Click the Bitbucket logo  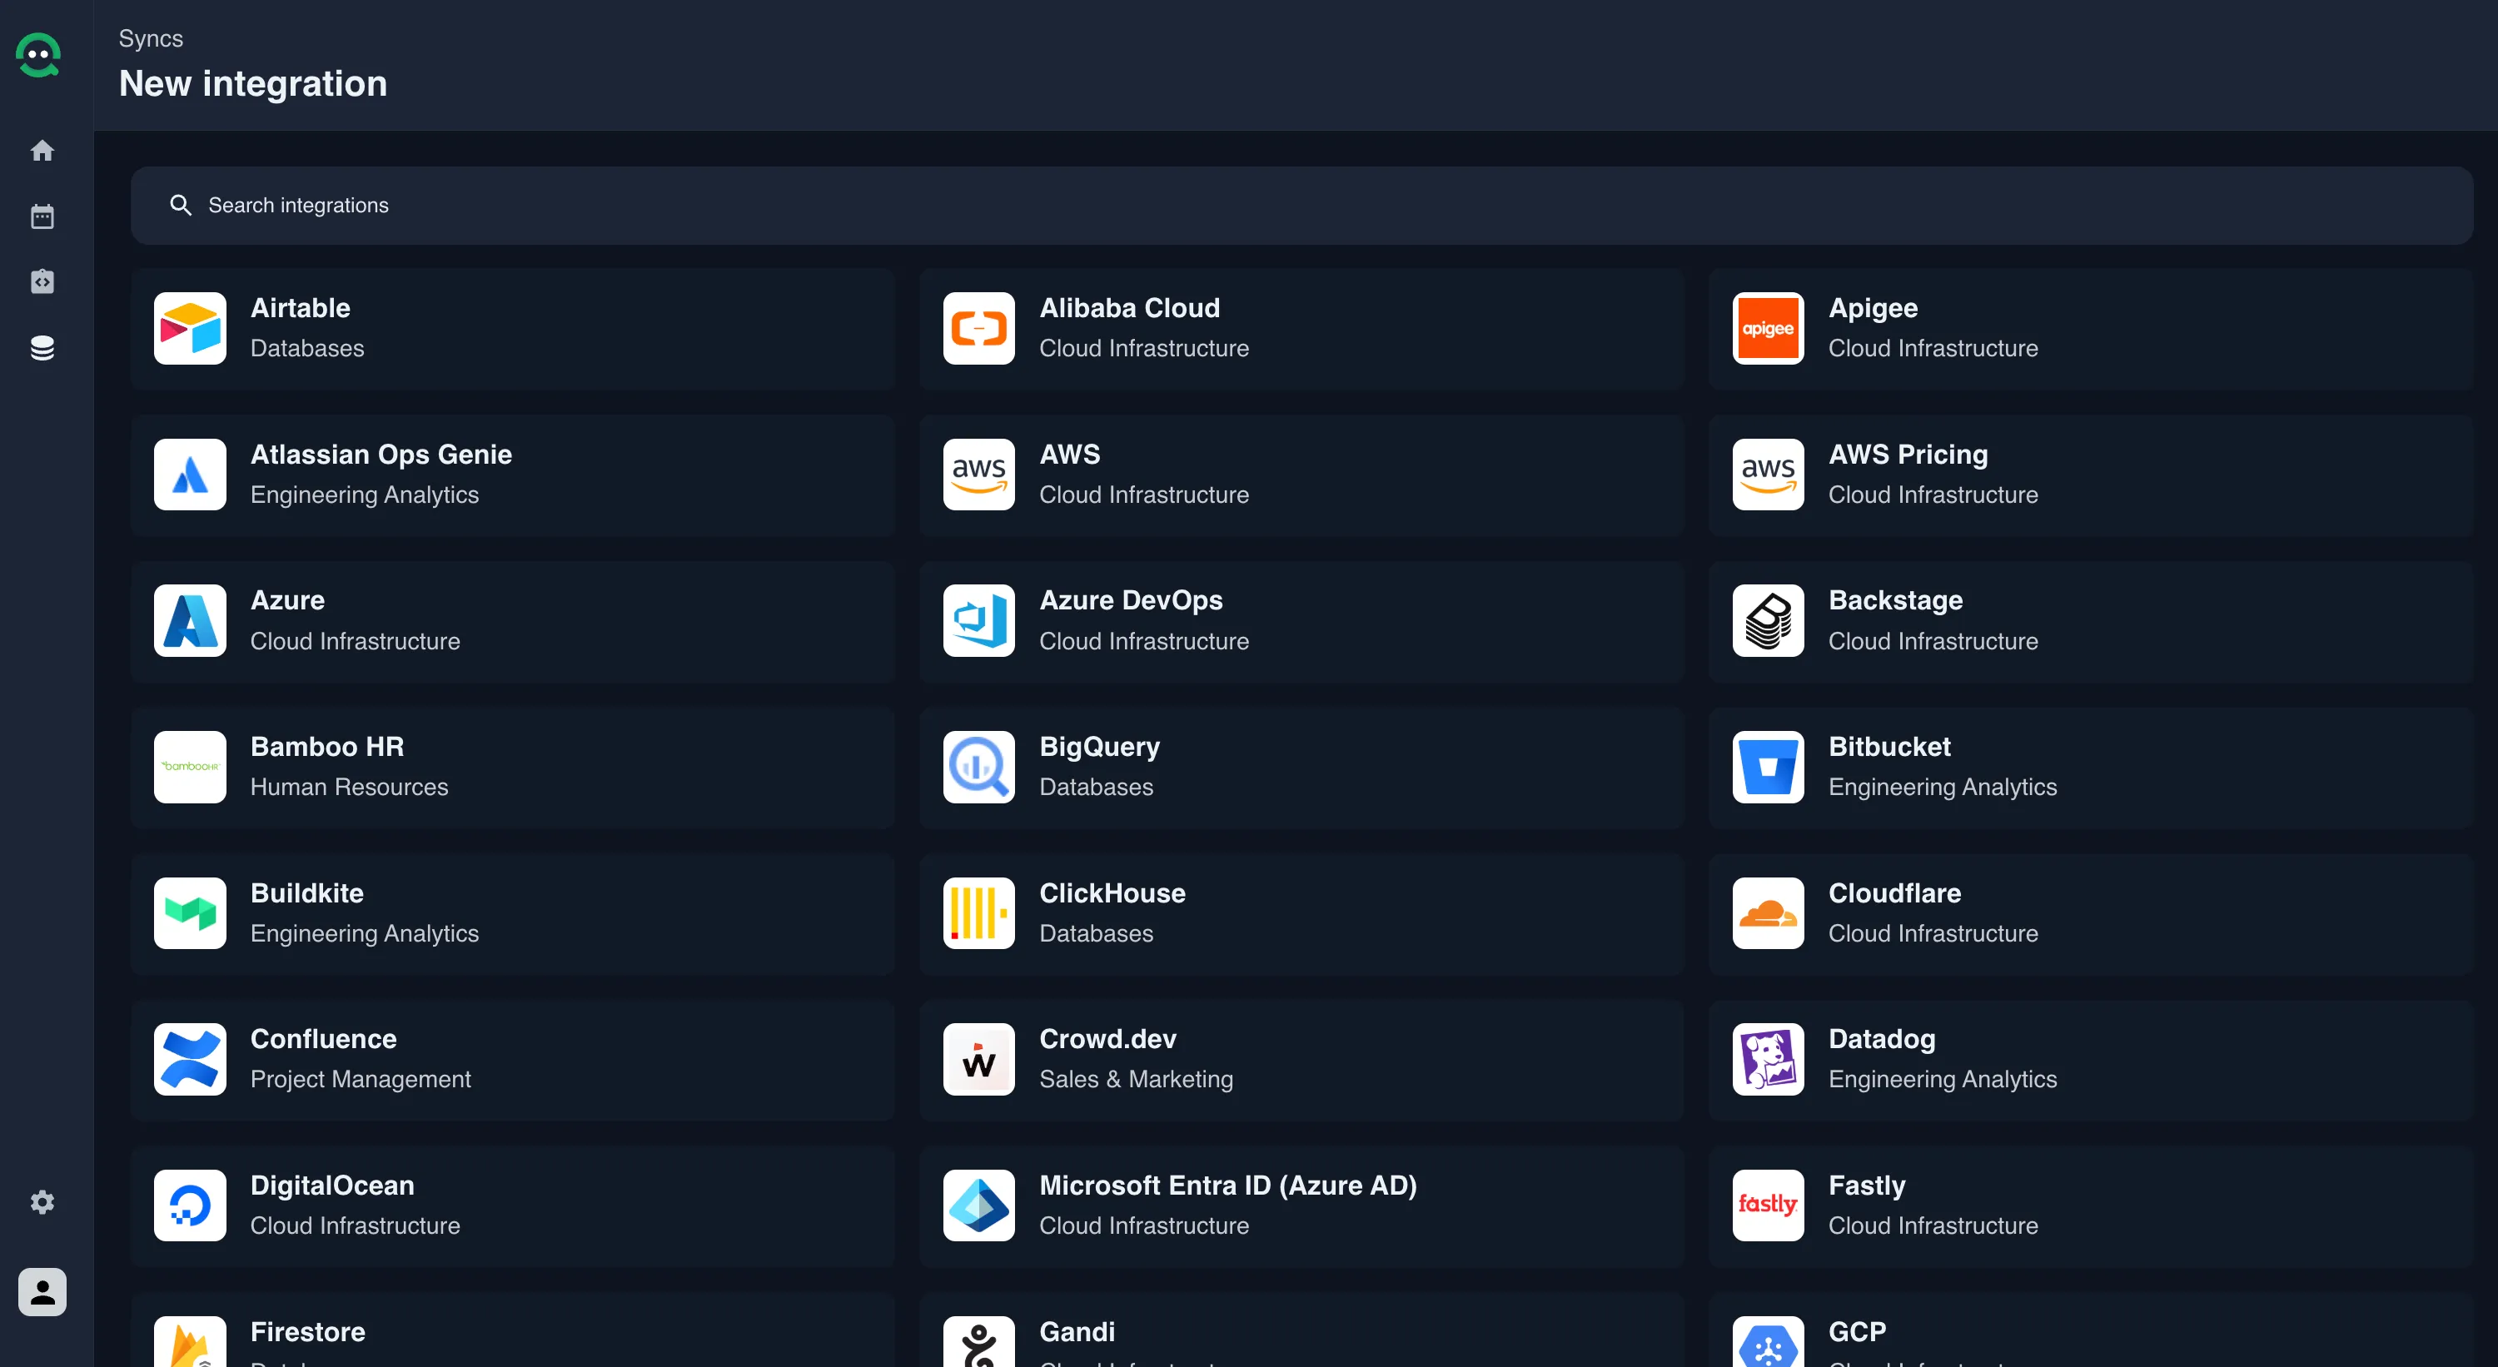click(x=1768, y=767)
